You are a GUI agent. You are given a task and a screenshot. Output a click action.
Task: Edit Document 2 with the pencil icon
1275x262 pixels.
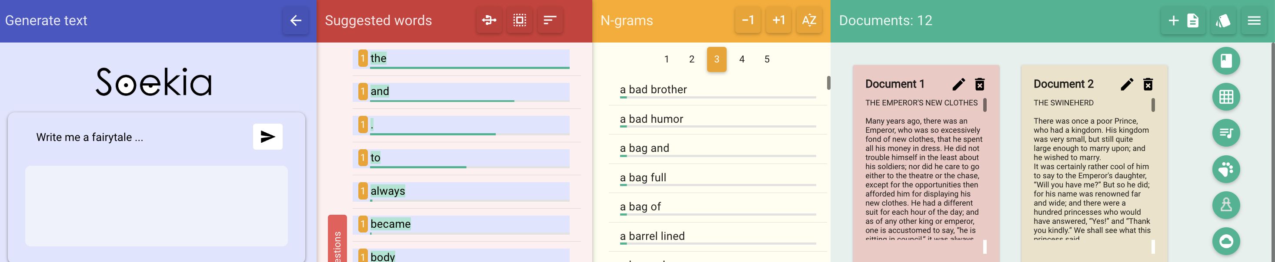(x=1127, y=85)
